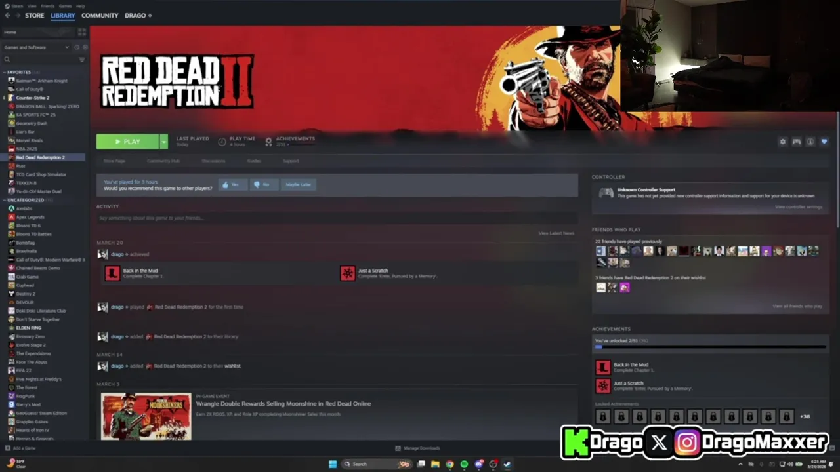Image resolution: width=840 pixels, height=472 pixels.
Task: Select Garry's Mod in library
Action: point(28,404)
